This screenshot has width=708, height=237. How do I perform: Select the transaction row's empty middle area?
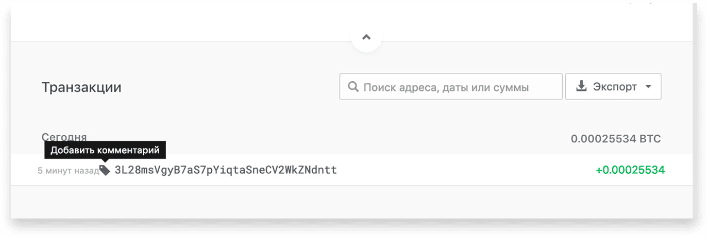pyautogui.click(x=464, y=170)
